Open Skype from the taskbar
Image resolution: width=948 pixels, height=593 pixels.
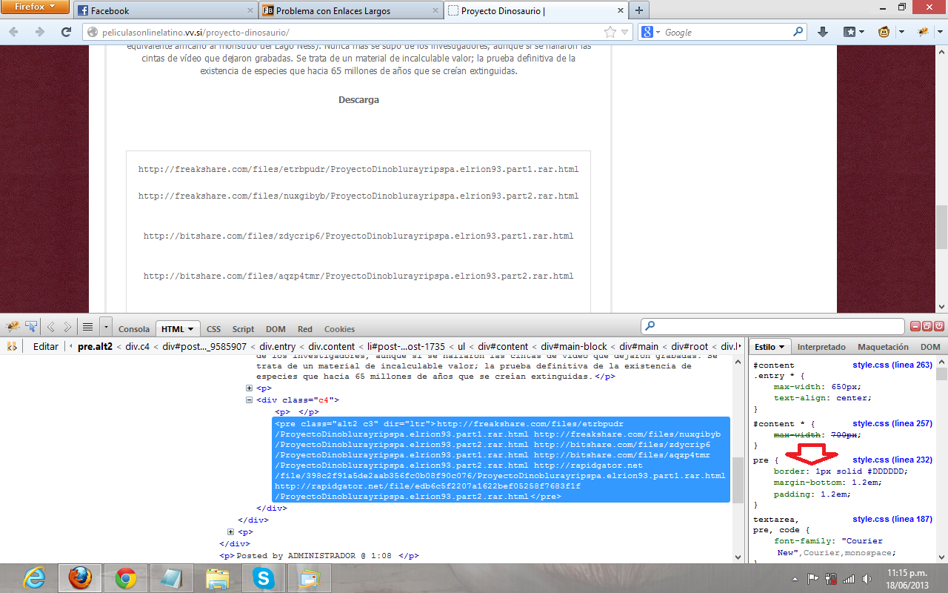263,577
